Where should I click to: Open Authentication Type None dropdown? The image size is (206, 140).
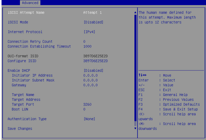pos(89,119)
